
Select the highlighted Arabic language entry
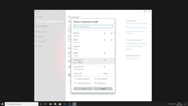pyautogui.click(x=93, y=61)
